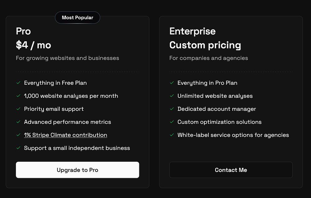Click checkmark beside Unlimited website analyses
Viewport: 311px width, 198px height.
172,96
